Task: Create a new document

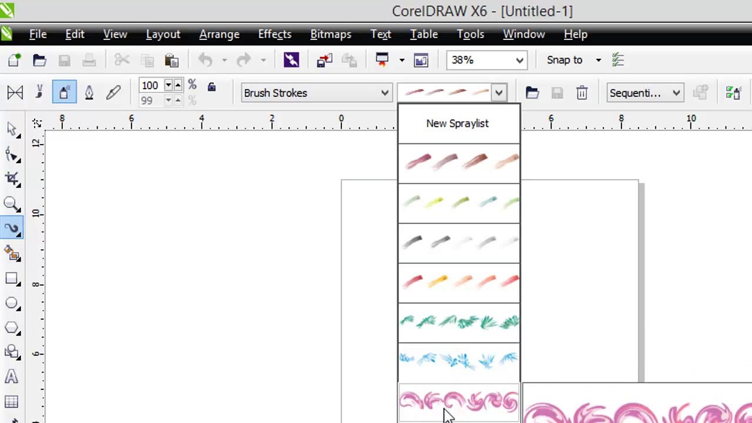Action: tap(14, 60)
